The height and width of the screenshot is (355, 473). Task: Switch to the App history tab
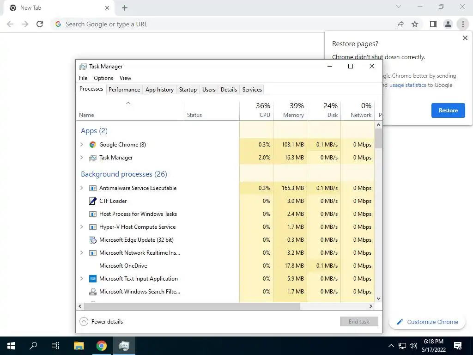coord(159,90)
